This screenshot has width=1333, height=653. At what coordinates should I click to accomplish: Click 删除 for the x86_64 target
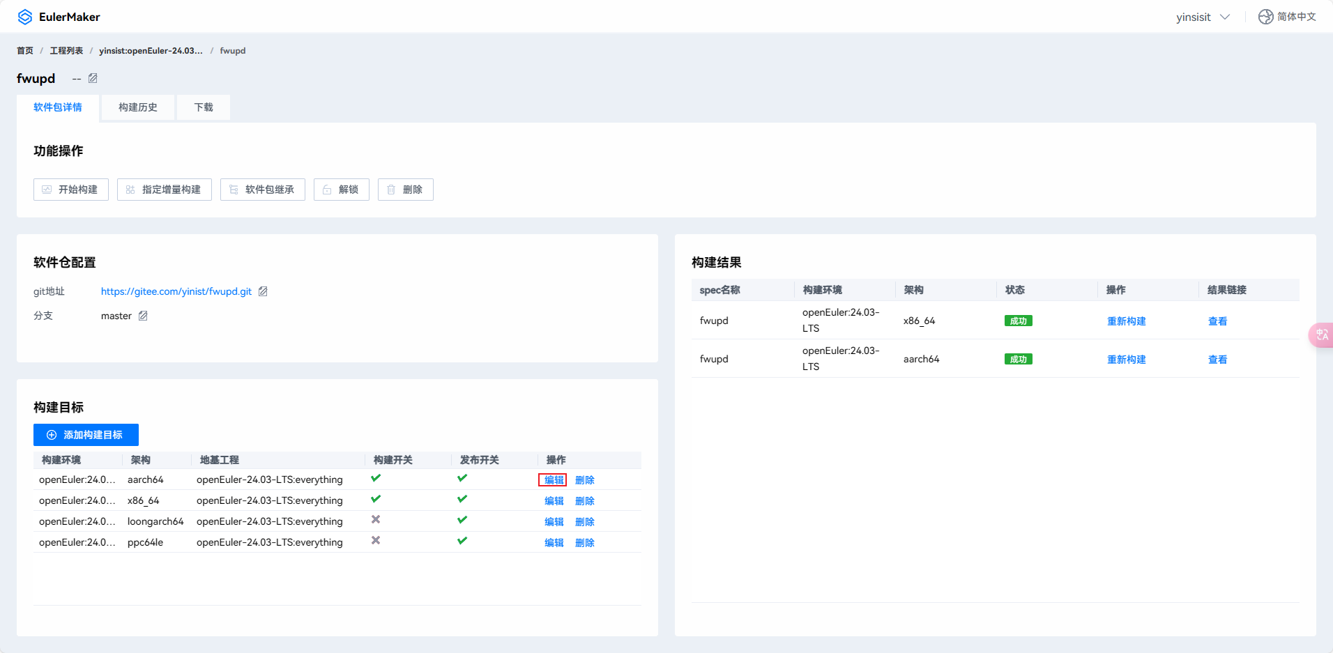(x=585, y=501)
